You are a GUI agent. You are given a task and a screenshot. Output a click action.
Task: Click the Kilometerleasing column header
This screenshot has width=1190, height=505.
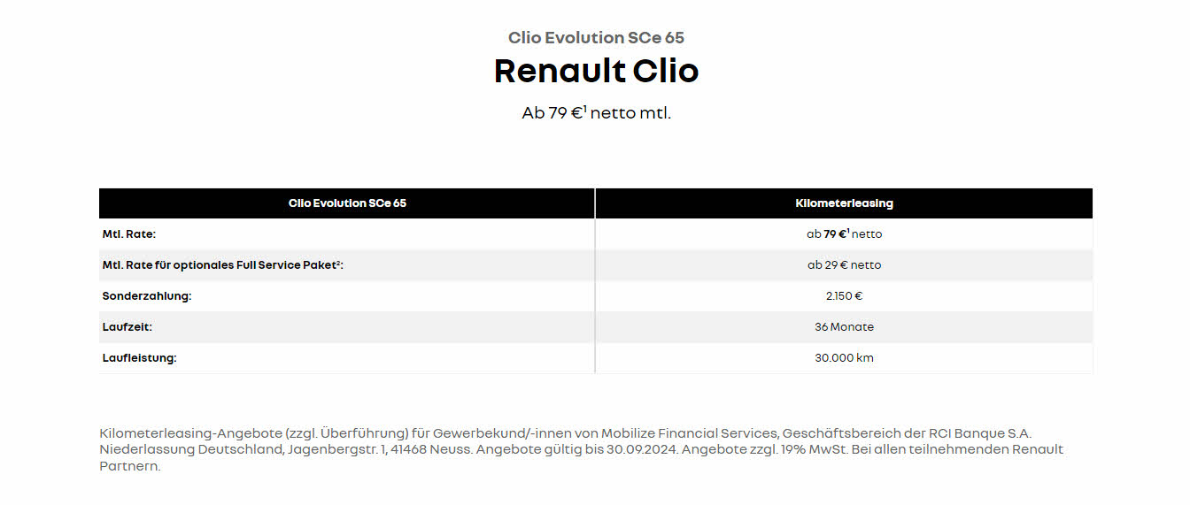844,203
